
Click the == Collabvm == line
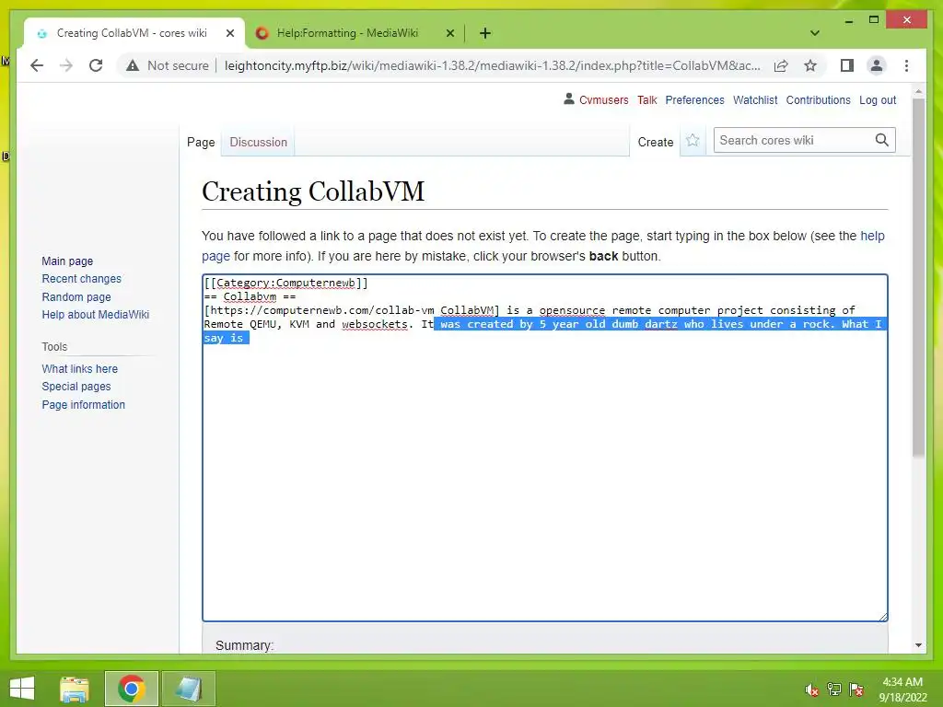(250, 296)
